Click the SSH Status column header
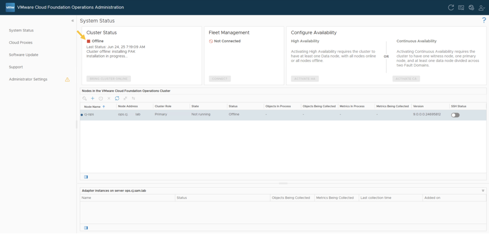489x235 pixels. 458,106
